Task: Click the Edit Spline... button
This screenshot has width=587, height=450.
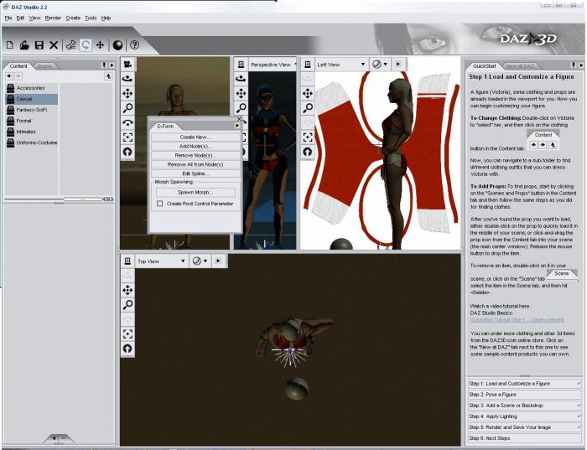Action: pyautogui.click(x=195, y=173)
